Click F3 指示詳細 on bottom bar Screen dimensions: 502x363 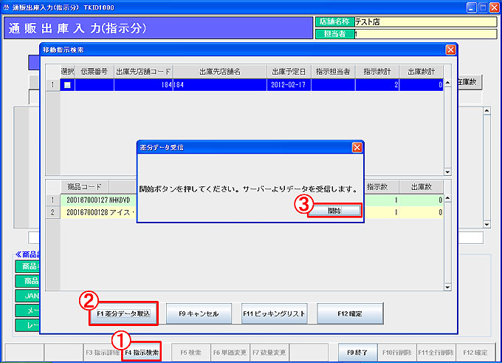coord(103,353)
